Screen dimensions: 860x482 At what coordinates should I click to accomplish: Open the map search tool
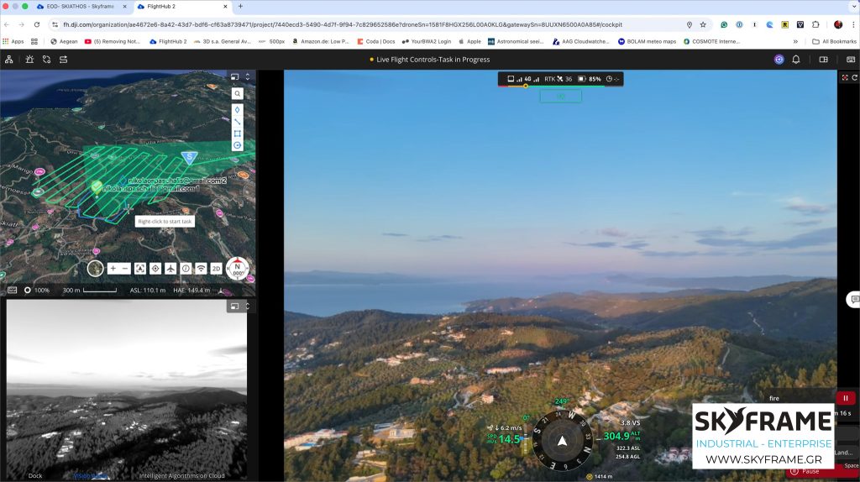click(238, 94)
